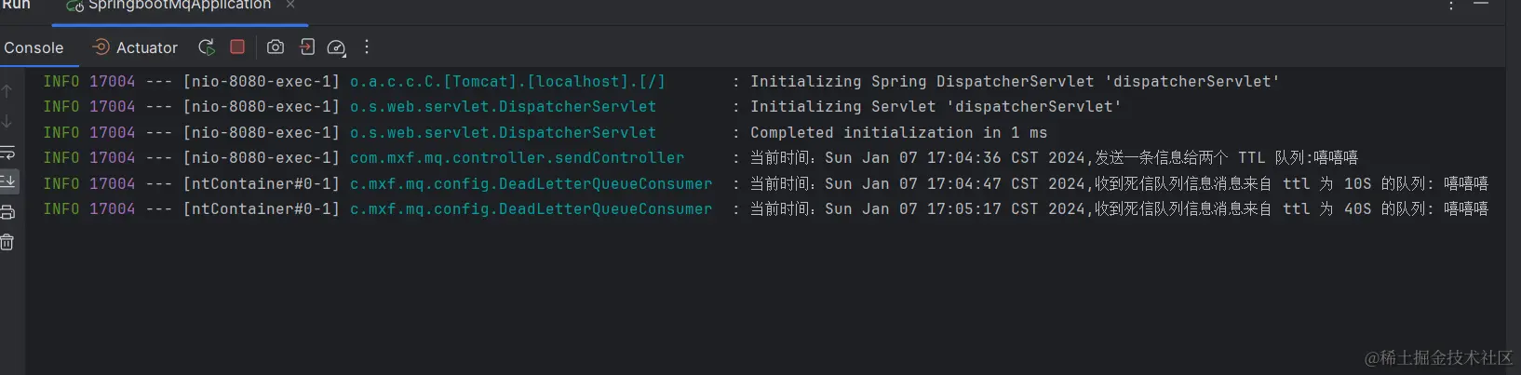
Task: Close the SpringbootMqApplication run tab
Action: point(290,5)
